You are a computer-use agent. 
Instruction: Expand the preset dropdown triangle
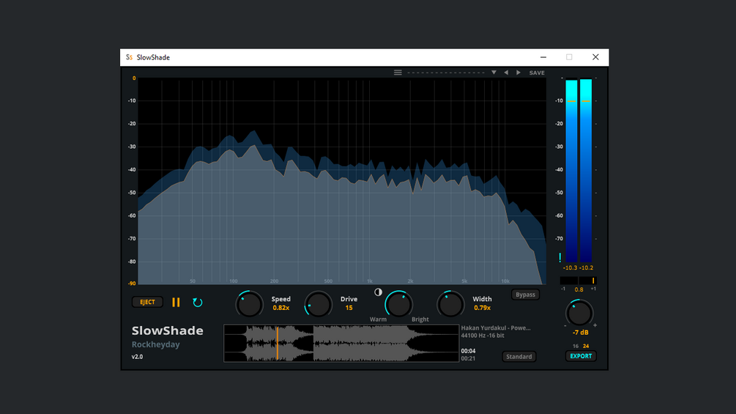494,73
